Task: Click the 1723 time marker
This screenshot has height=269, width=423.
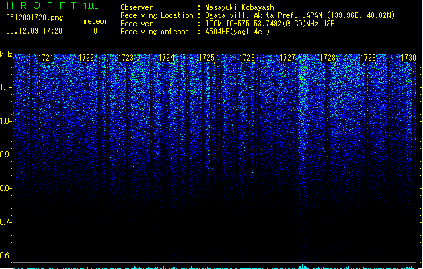Action: [x=126, y=58]
